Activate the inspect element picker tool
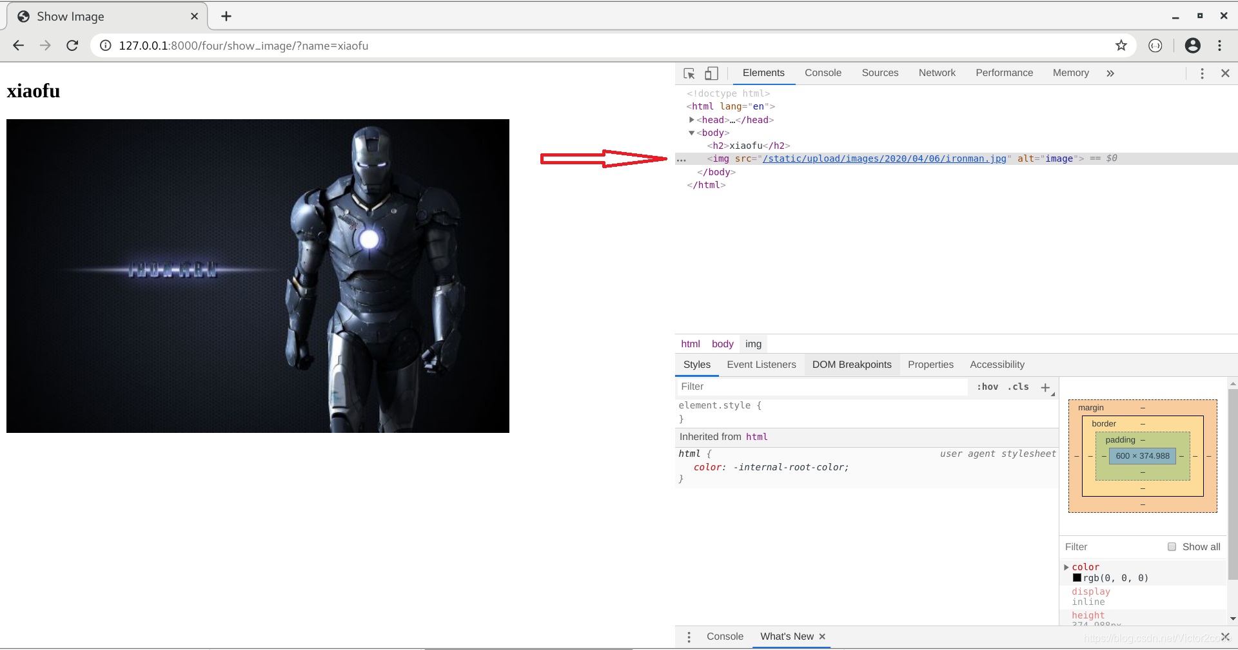Screen dimensions: 1238x650 (689, 73)
